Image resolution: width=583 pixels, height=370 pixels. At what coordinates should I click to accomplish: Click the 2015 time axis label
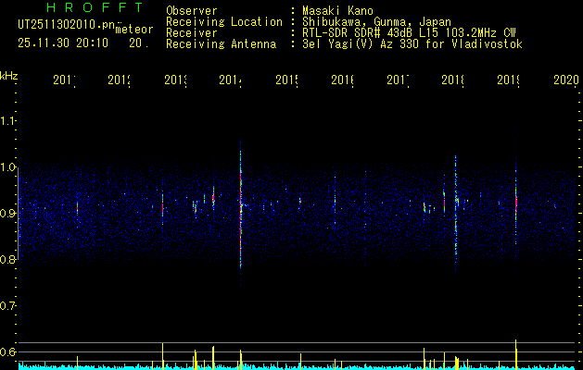[x=286, y=80]
